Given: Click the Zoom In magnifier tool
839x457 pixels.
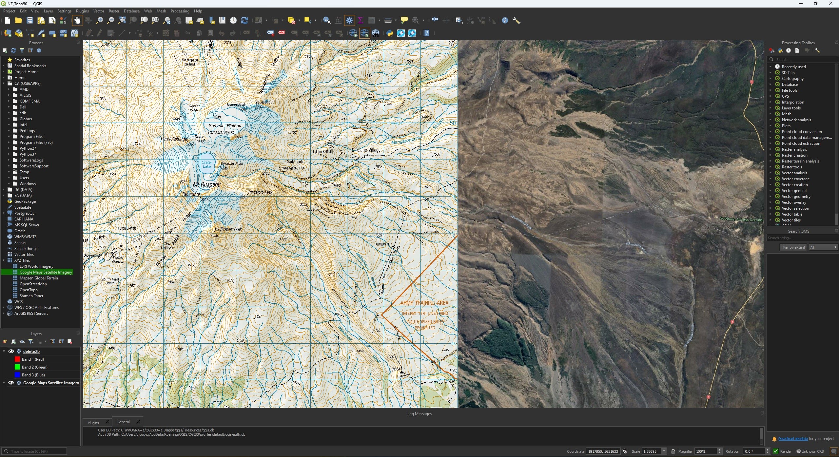Looking at the screenshot, I should [x=99, y=20].
